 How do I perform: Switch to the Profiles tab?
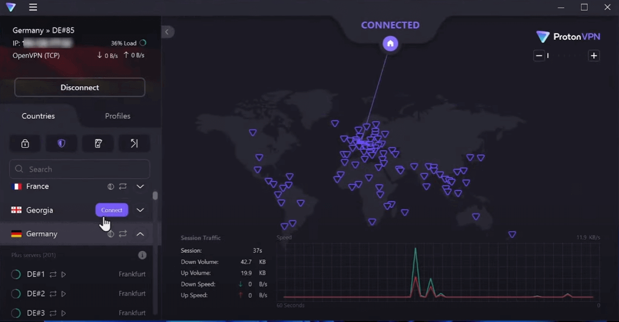point(118,116)
